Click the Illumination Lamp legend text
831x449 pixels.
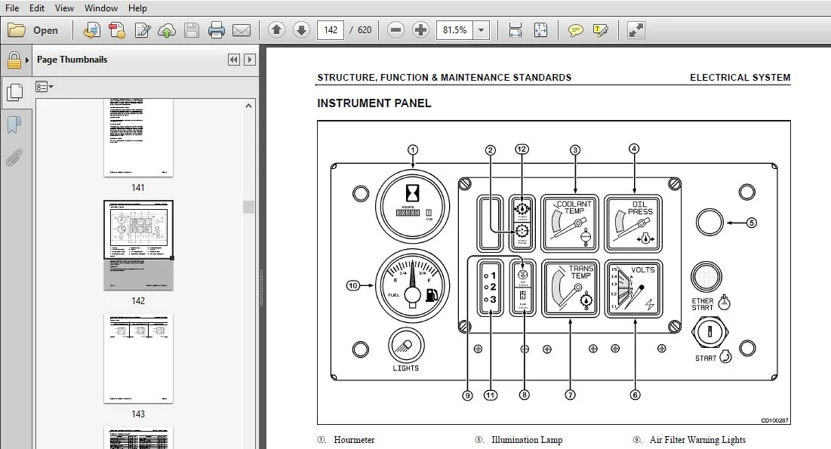(527, 440)
